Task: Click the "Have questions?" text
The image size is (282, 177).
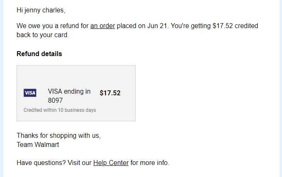Action: point(41,163)
